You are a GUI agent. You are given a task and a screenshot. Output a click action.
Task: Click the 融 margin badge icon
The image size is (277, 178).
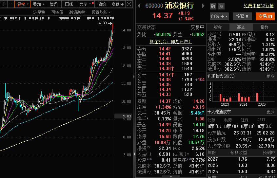pos(213,6)
